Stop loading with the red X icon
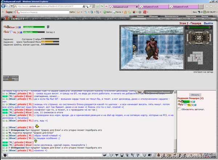The image size is (218, 160). (x=106, y=6)
